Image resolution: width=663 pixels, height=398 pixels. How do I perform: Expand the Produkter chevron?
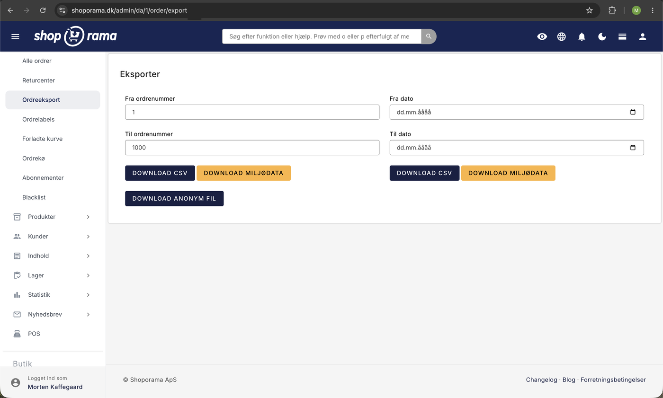pos(88,217)
